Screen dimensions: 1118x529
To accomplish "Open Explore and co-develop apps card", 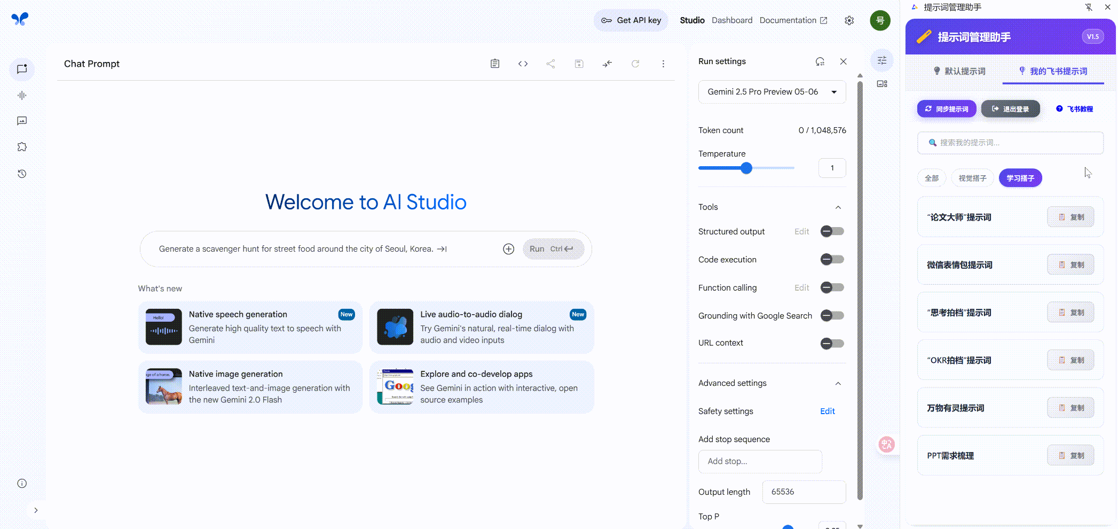I will pyautogui.click(x=482, y=387).
